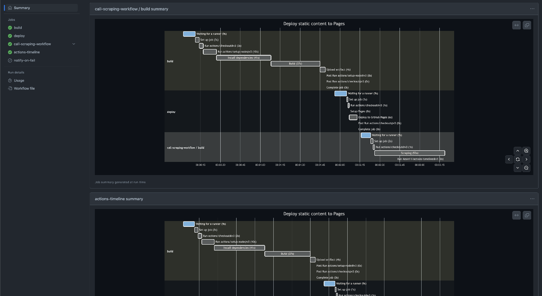This screenshot has height=296, width=542.
Task: Click first diagram's title 'Deploy static content to Pages'
Action: (x=314, y=24)
